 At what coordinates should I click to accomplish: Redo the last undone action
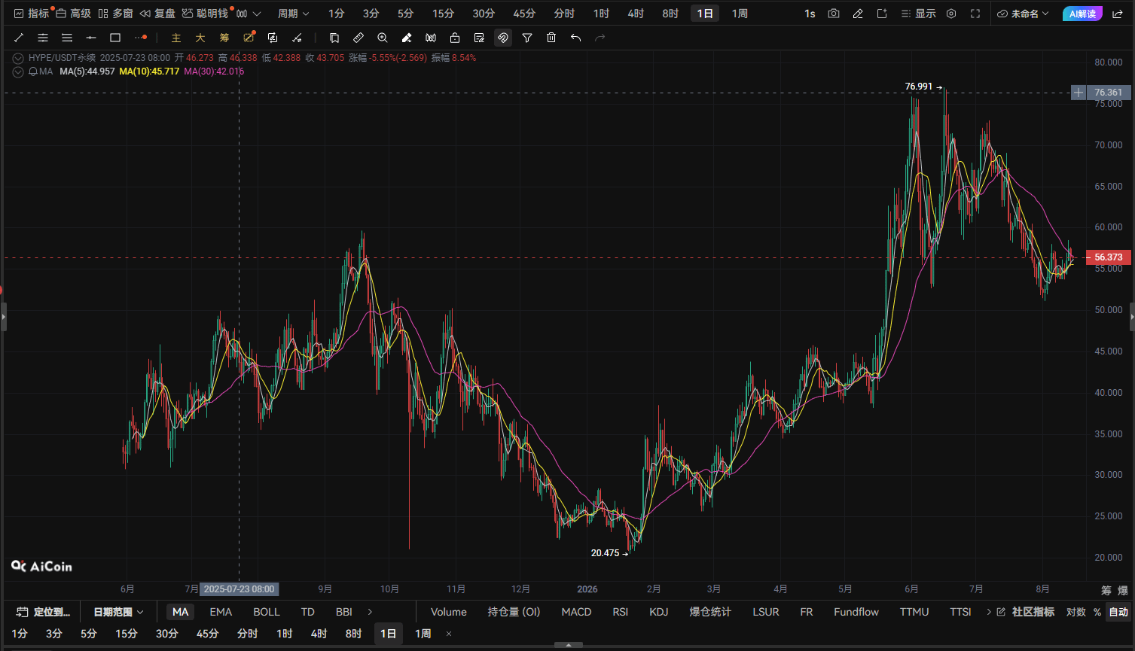[600, 38]
